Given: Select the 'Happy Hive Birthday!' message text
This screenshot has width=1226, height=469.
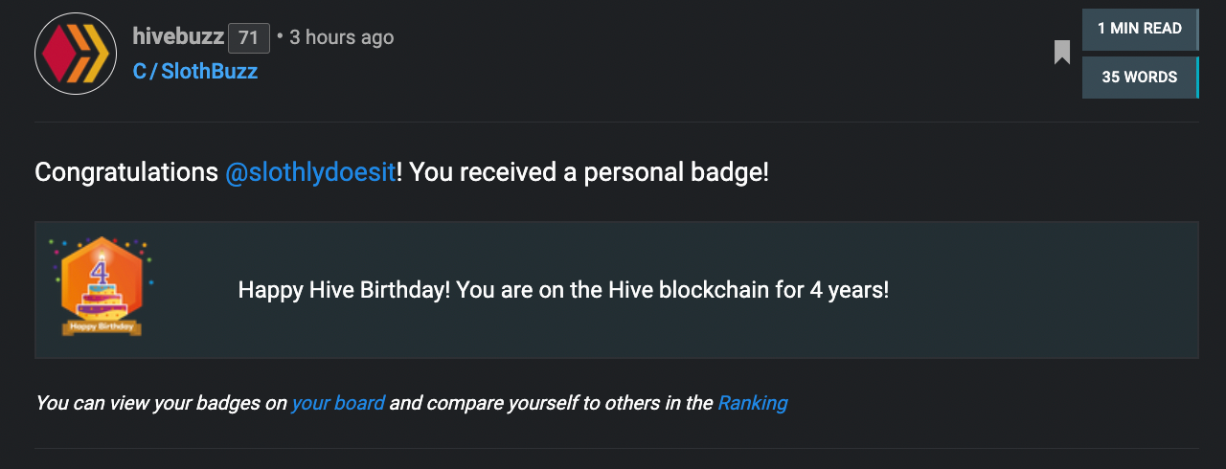Looking at the screenshot, I should pos(344,290).
